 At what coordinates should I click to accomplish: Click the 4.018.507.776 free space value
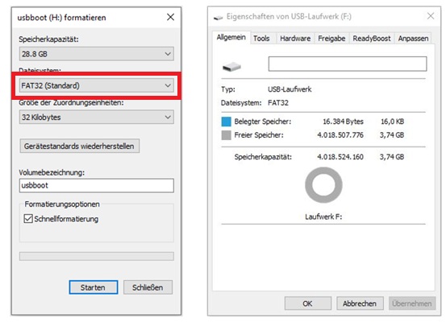[x=340, y=135]
